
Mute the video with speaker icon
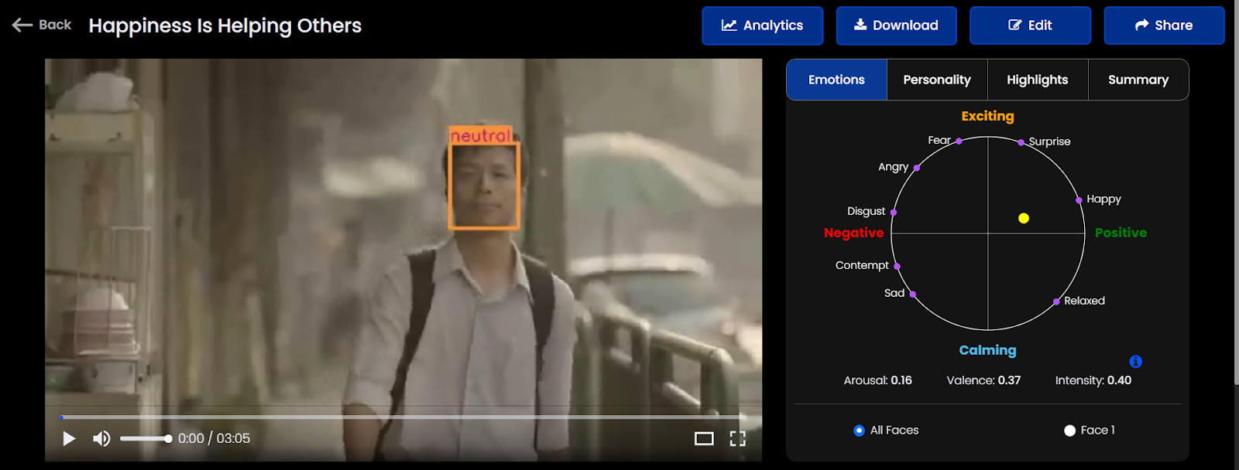[x=101, y=438]
